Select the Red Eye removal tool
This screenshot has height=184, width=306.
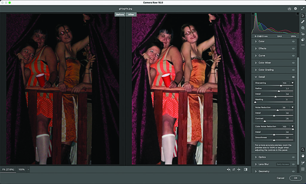[303, 34]
